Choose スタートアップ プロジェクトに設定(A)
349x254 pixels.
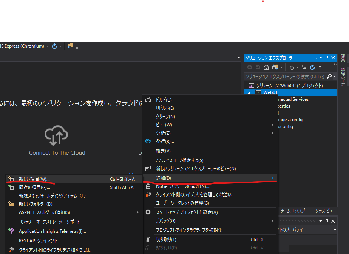pos(210,212)
